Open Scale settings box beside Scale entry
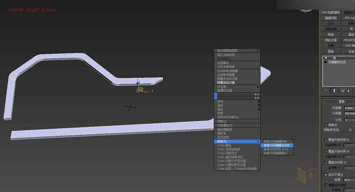Screen dimensions: 355x192 259,109
